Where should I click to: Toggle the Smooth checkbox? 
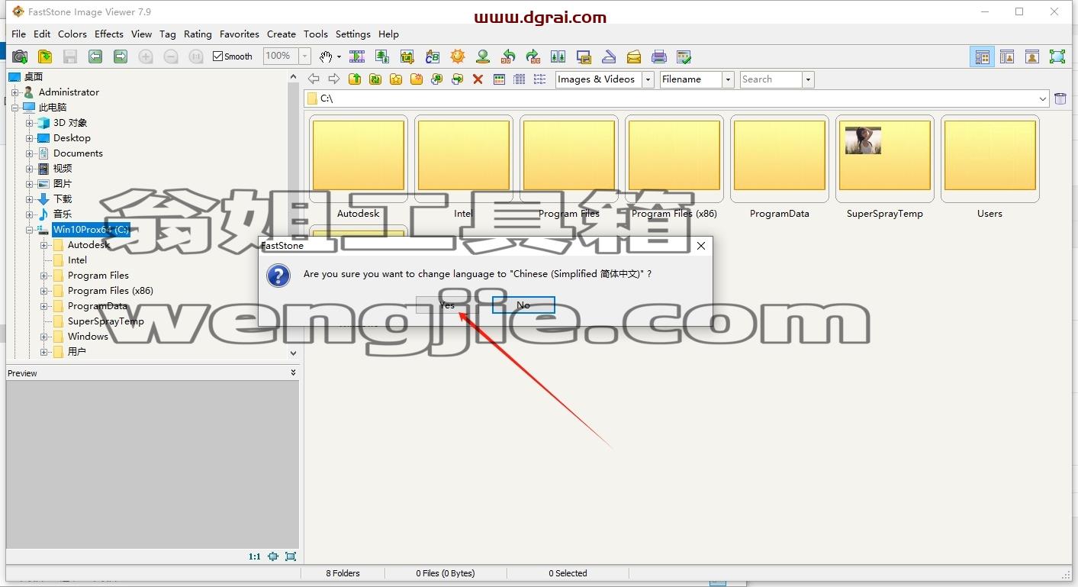point(217,56)
